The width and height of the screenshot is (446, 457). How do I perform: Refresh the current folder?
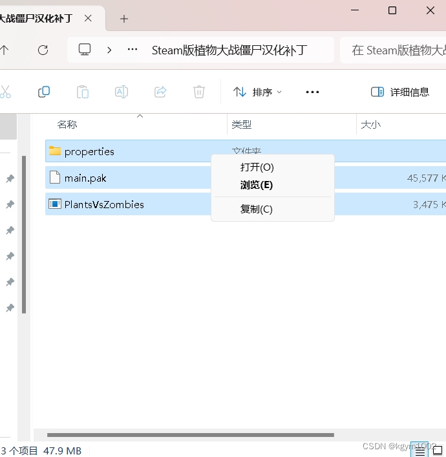pyautogui.click(x=43, y=50)
